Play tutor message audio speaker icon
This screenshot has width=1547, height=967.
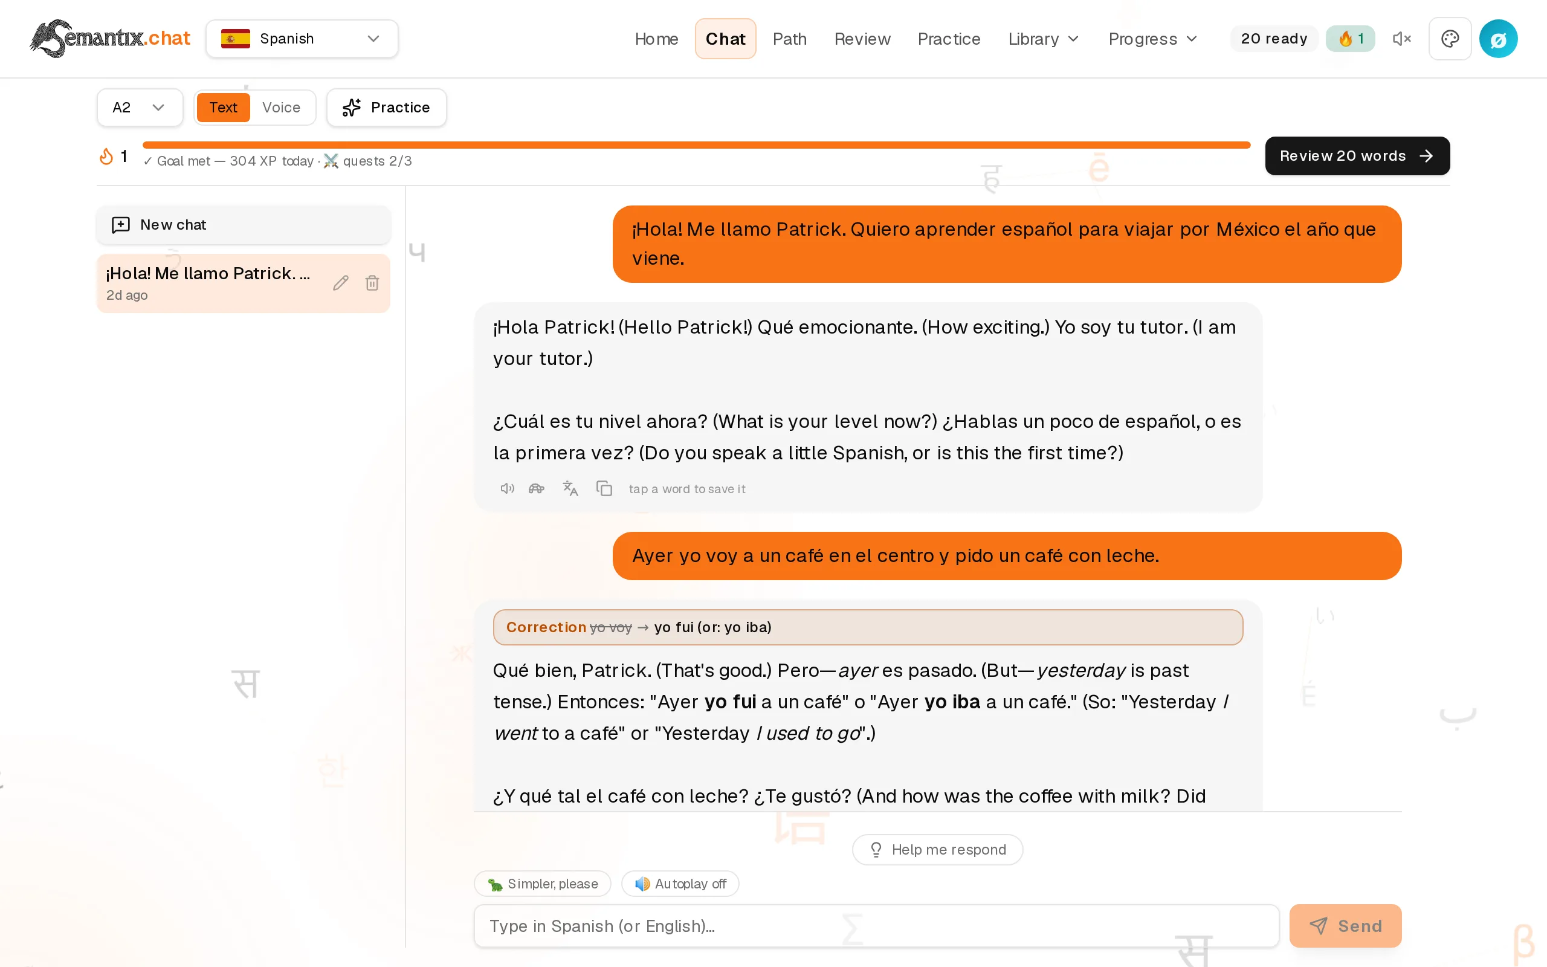(x=507, y=488)
